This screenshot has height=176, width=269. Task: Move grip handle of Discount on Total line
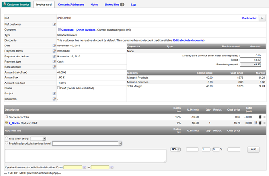(x=264, y=117)
